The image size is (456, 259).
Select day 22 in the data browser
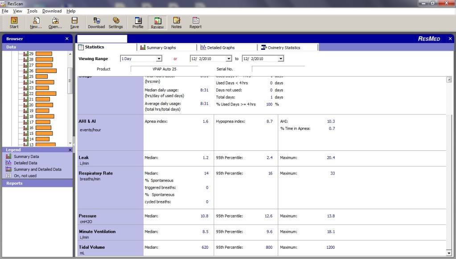pos(40,93)
